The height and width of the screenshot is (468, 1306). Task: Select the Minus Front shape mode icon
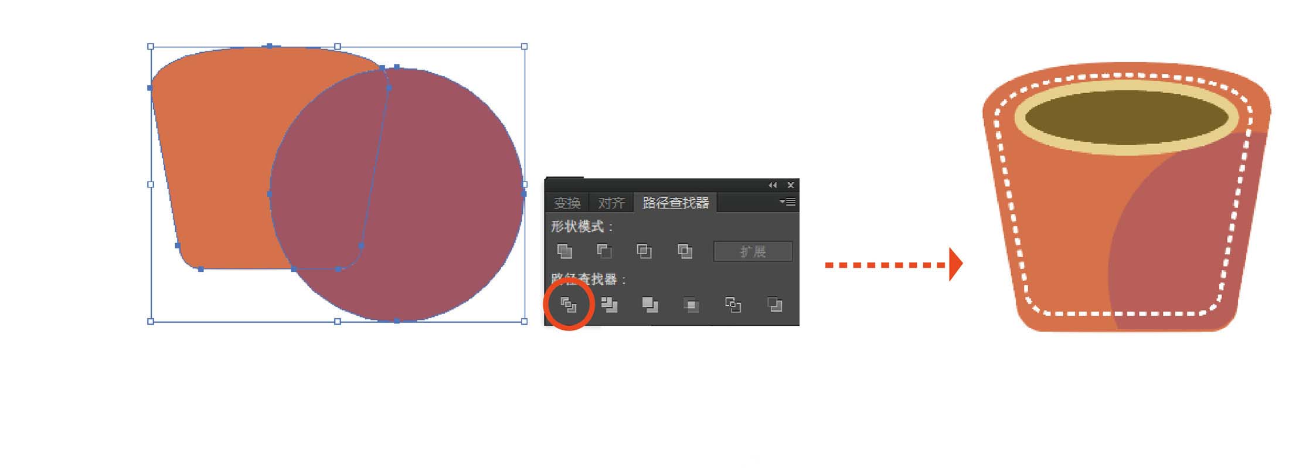604,251
